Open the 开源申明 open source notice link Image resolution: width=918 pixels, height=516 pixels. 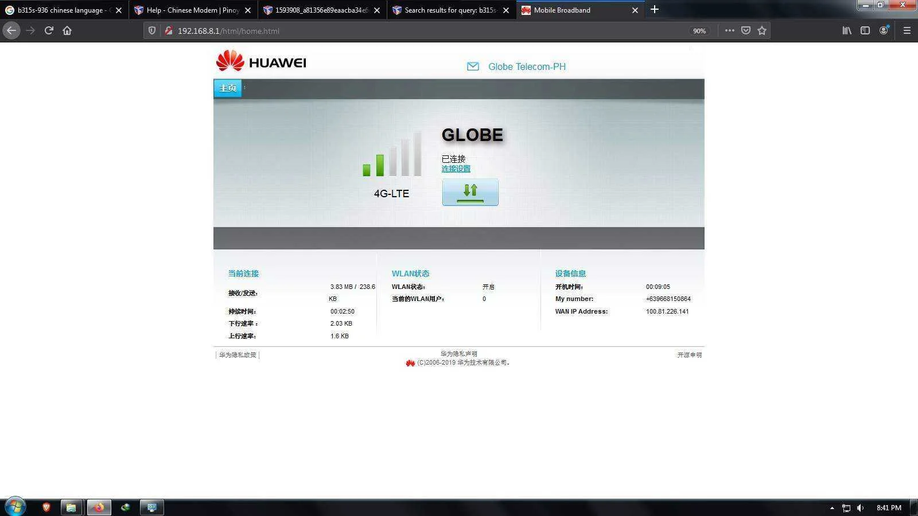(689, 355)
